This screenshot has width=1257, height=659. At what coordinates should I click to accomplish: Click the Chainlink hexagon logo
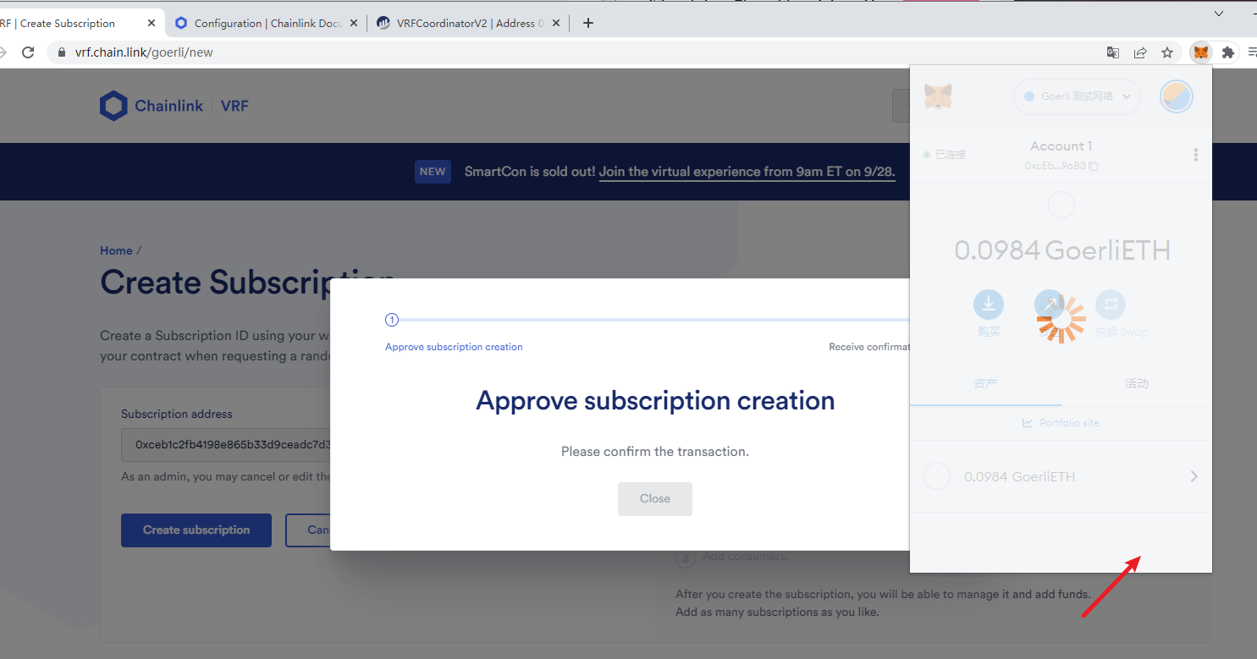(113, 106)
